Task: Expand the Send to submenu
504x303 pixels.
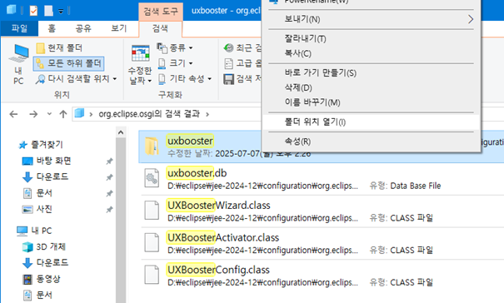Action: click(371, 19)
